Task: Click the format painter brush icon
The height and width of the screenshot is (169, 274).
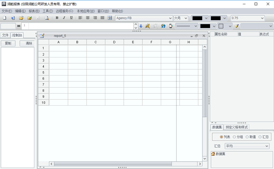Action: coord(237,26)
